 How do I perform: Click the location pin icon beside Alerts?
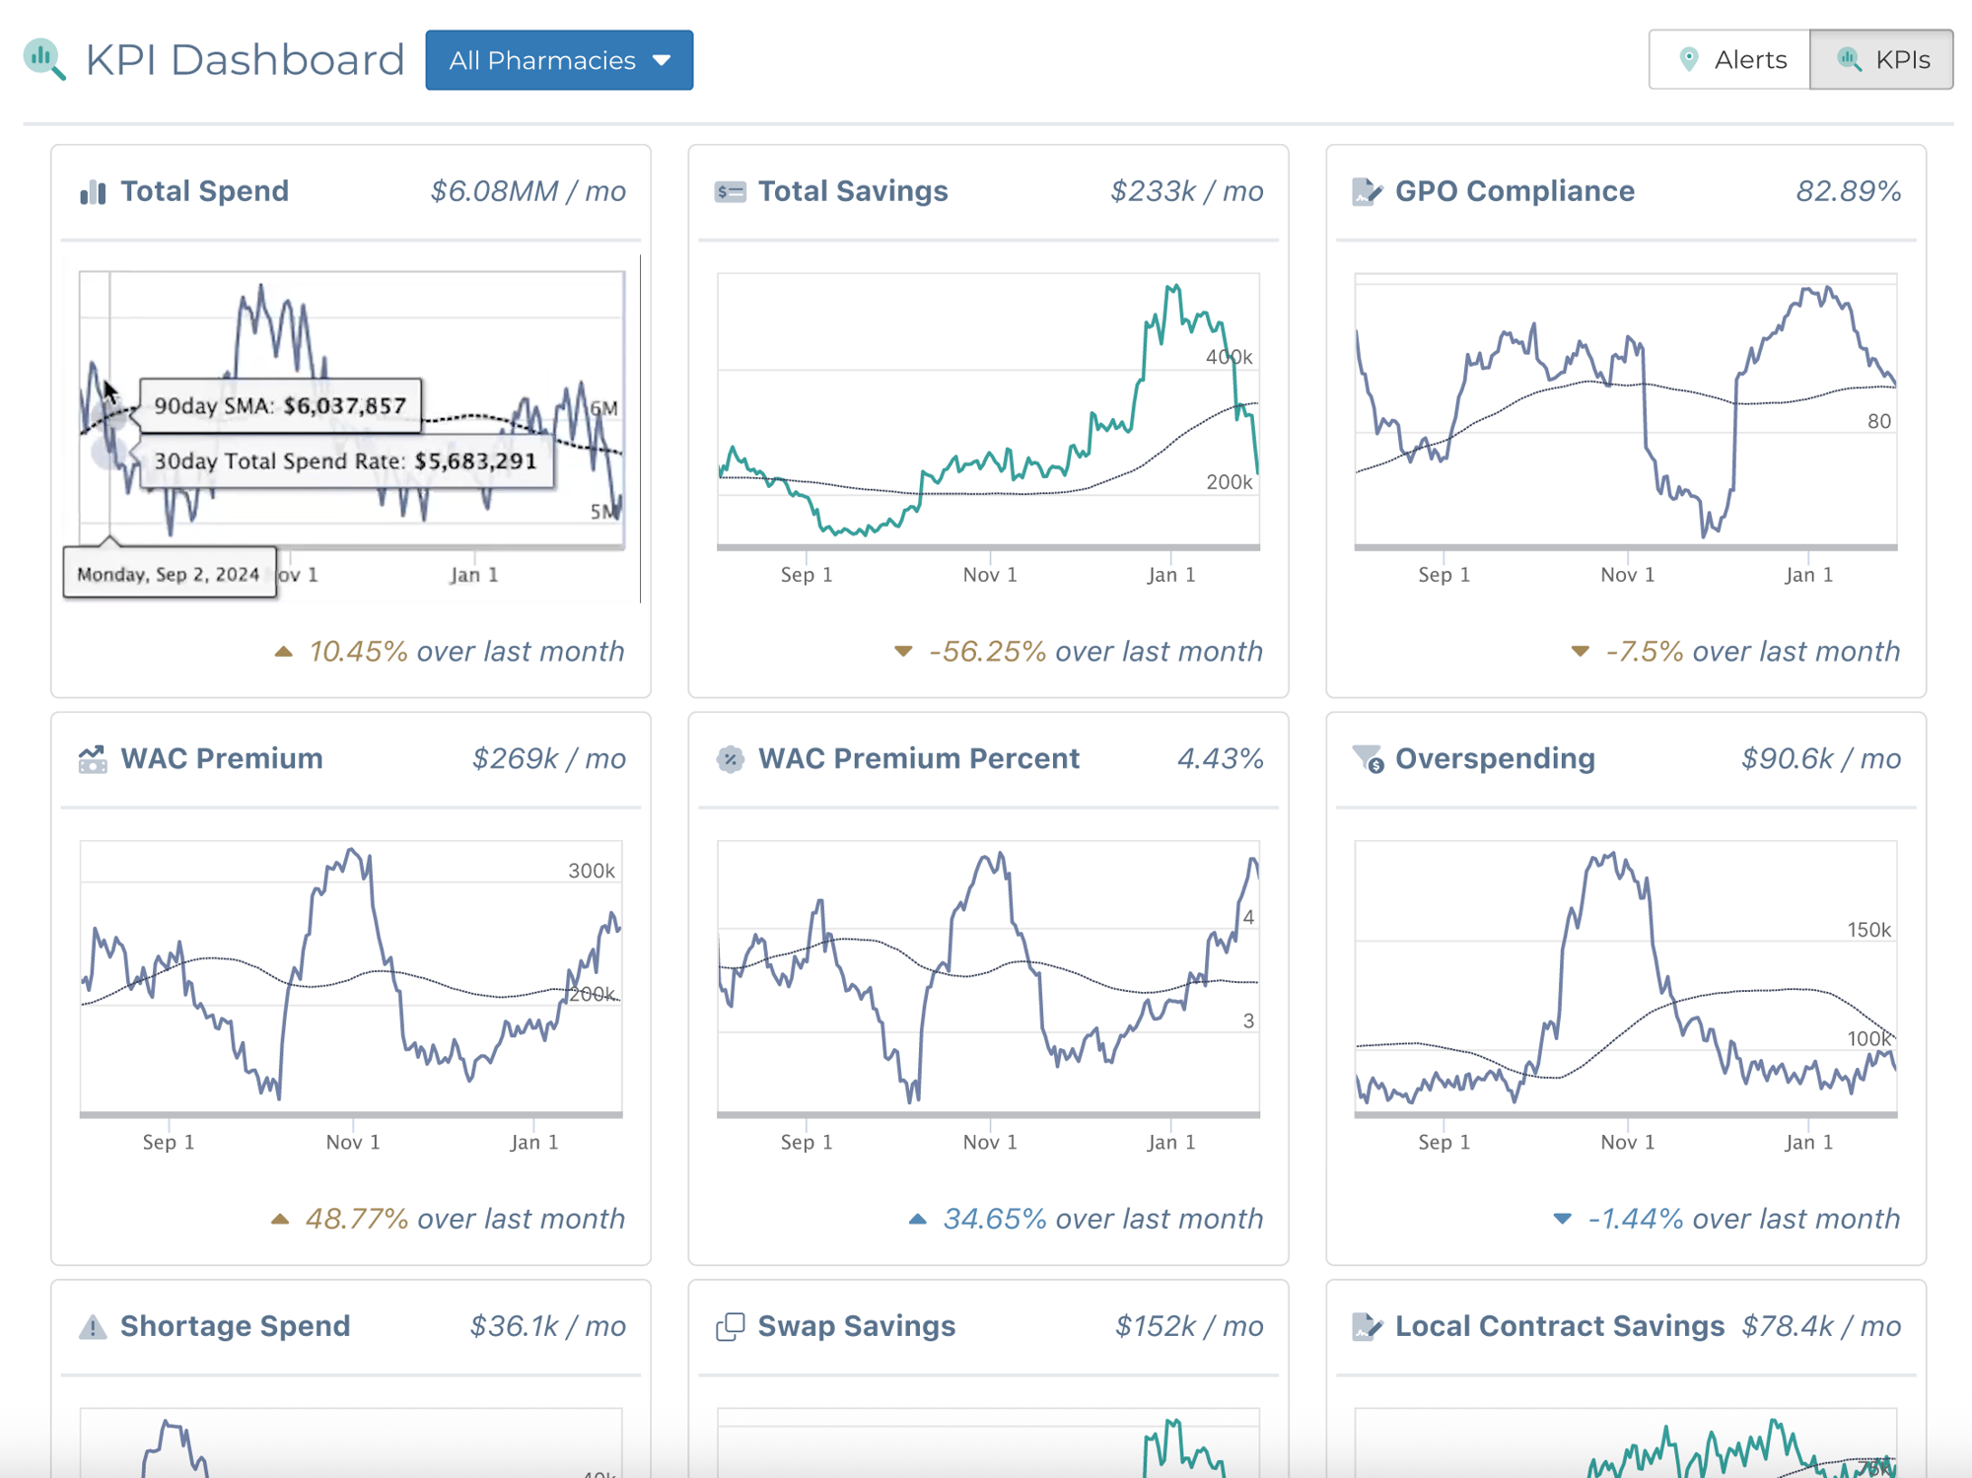pos(1687,59)
